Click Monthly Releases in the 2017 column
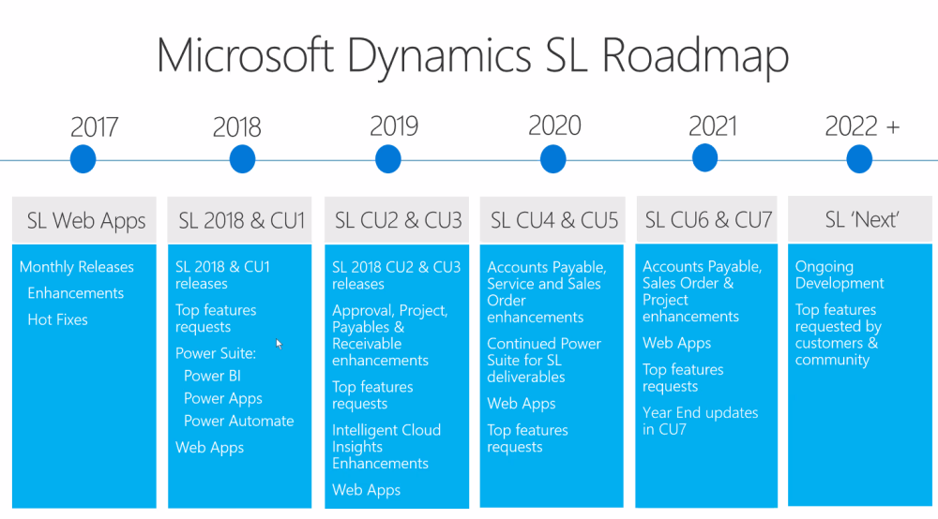This screenshot has height=519, width=938. (76, 267)
